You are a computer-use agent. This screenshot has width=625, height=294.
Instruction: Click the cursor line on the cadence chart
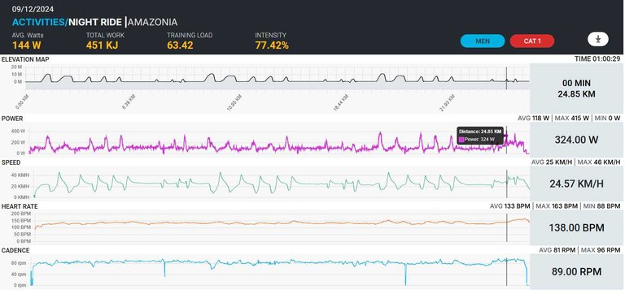click(x=507, y=272)
